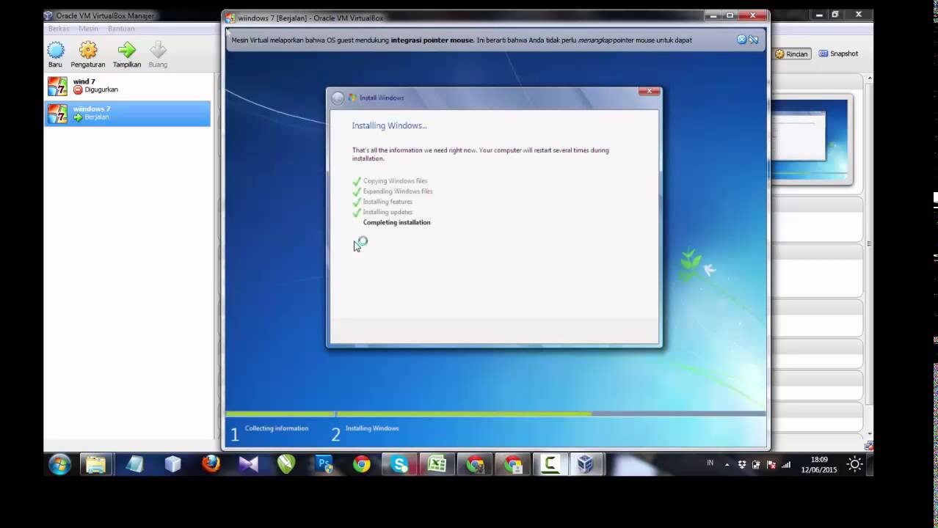Switch to the Rincian view
Screen dimensions: 938x528
tap(792, 54)
